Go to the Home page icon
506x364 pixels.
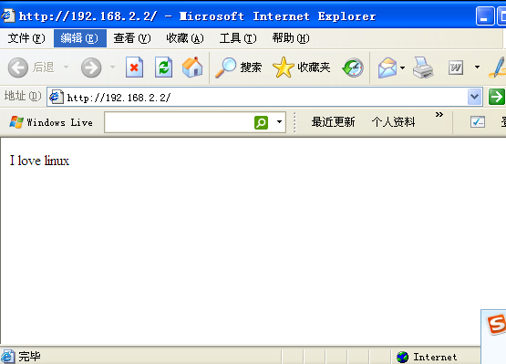[192, 68]
